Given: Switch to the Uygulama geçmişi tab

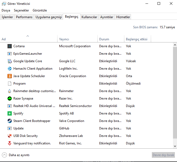Looking at the screenshot, I should click(49, 17).
